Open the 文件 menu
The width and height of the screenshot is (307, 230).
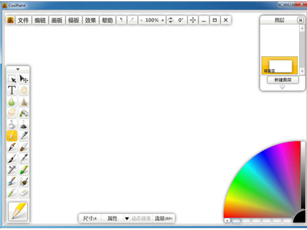coord(23,20)
